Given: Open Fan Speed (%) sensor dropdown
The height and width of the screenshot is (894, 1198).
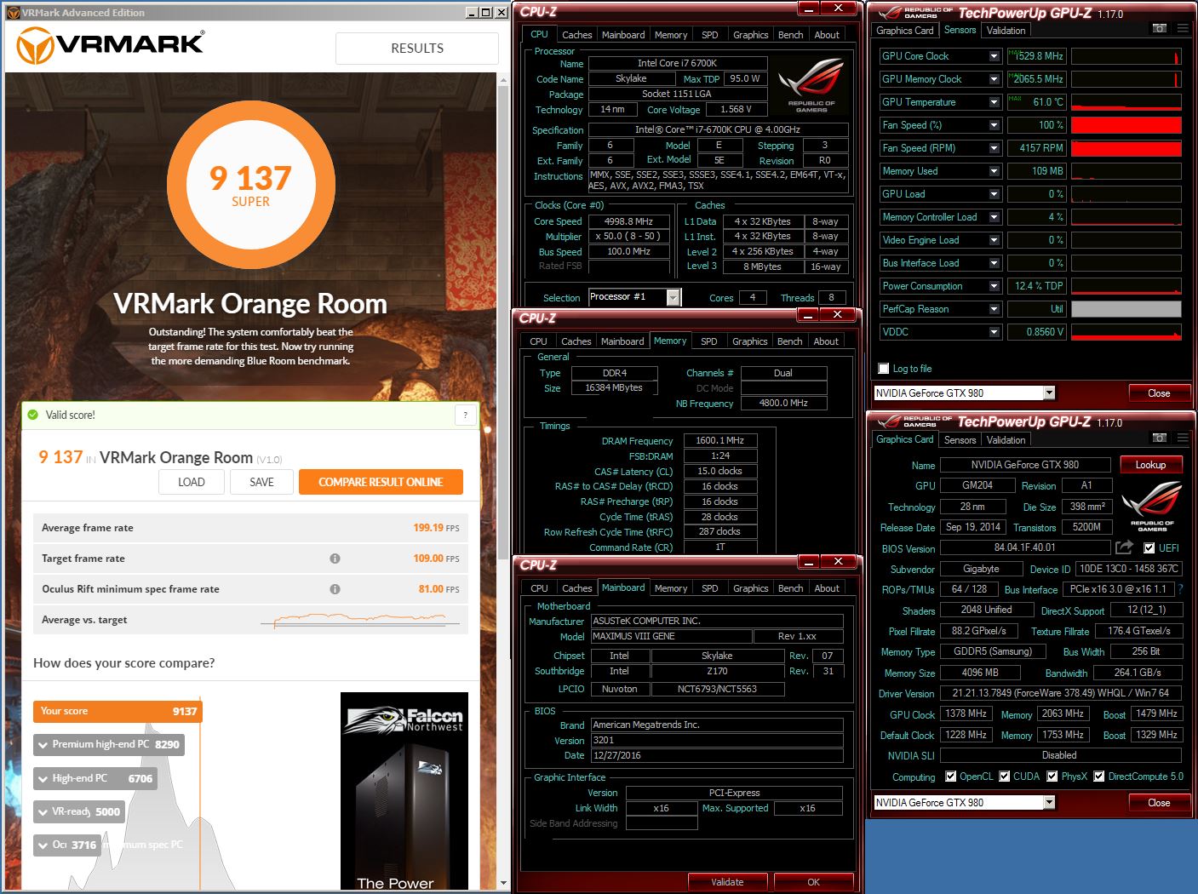Looking at the screenshot, I should [994, 125].
